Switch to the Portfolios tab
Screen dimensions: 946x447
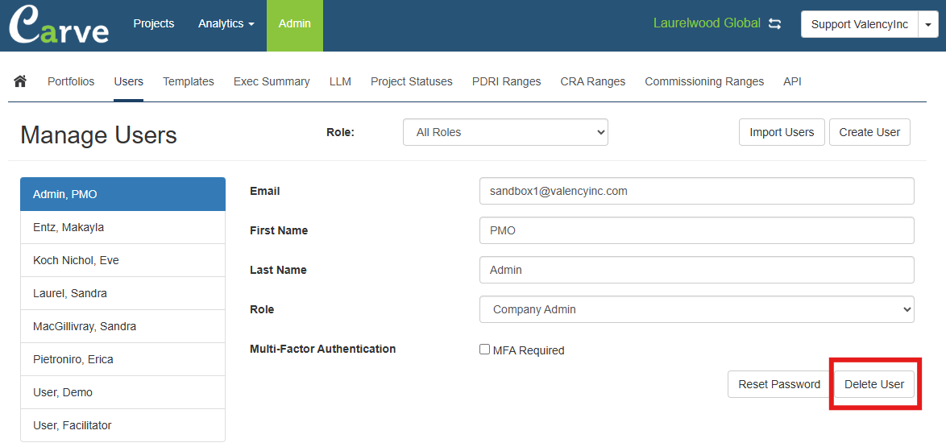pyautogui.click(x=71, y=81)
